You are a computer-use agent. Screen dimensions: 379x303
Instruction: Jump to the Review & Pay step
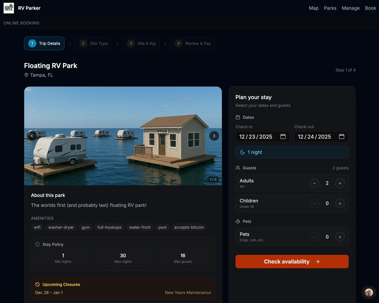(x=192, y=43)
